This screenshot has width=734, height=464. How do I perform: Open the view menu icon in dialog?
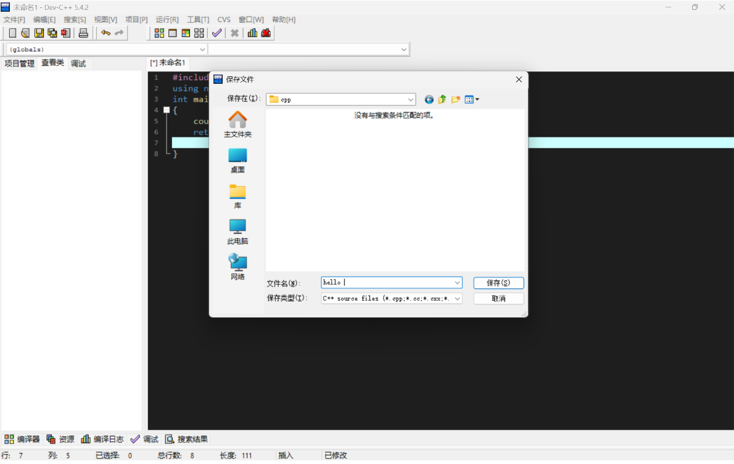(x=472, y=99)
